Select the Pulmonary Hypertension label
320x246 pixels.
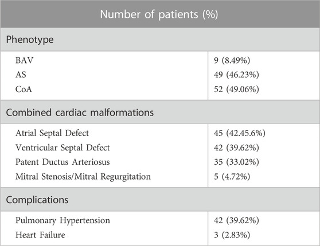coord(63,221)
